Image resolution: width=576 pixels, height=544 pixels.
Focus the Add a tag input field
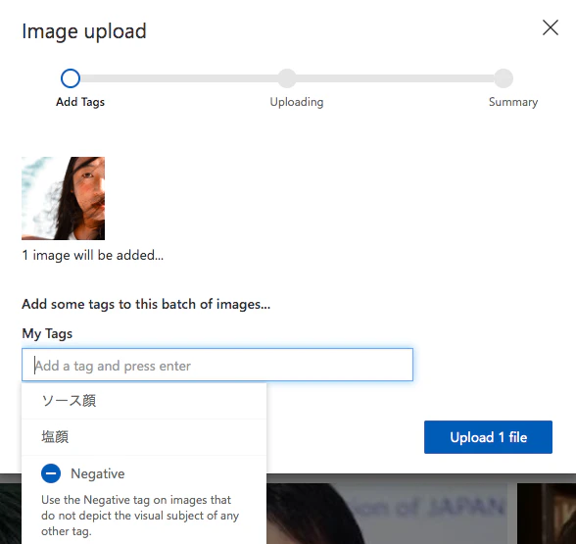tap(217, 365)
